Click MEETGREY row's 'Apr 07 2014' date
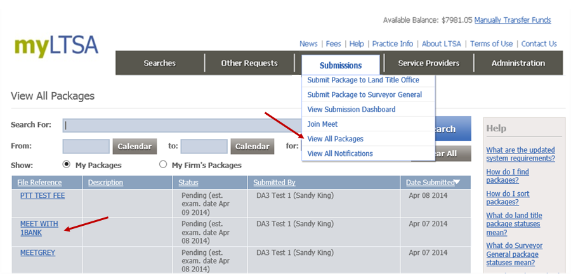Screen dimensions: 571x274 (x=428, y=252)
